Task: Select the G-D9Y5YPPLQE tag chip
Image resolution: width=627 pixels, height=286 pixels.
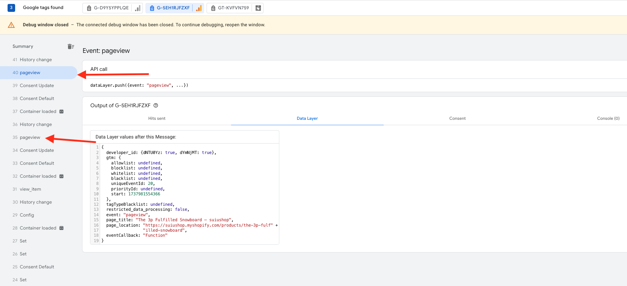Action: (x=112, y=8)
